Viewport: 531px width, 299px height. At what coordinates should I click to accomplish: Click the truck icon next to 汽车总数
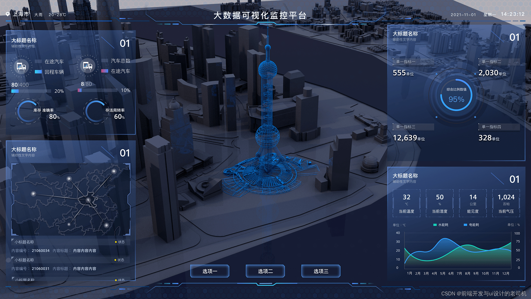(88, 66)
